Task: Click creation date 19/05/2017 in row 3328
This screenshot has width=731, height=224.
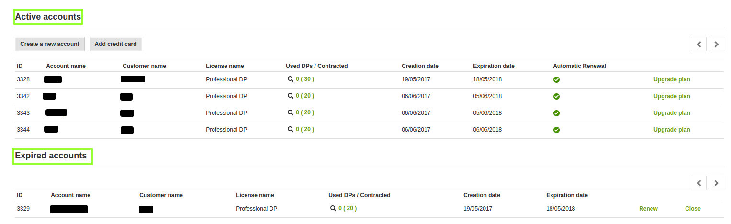Action: click(416, 79)
